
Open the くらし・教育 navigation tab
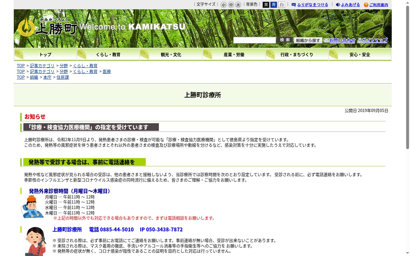[108, 54]
